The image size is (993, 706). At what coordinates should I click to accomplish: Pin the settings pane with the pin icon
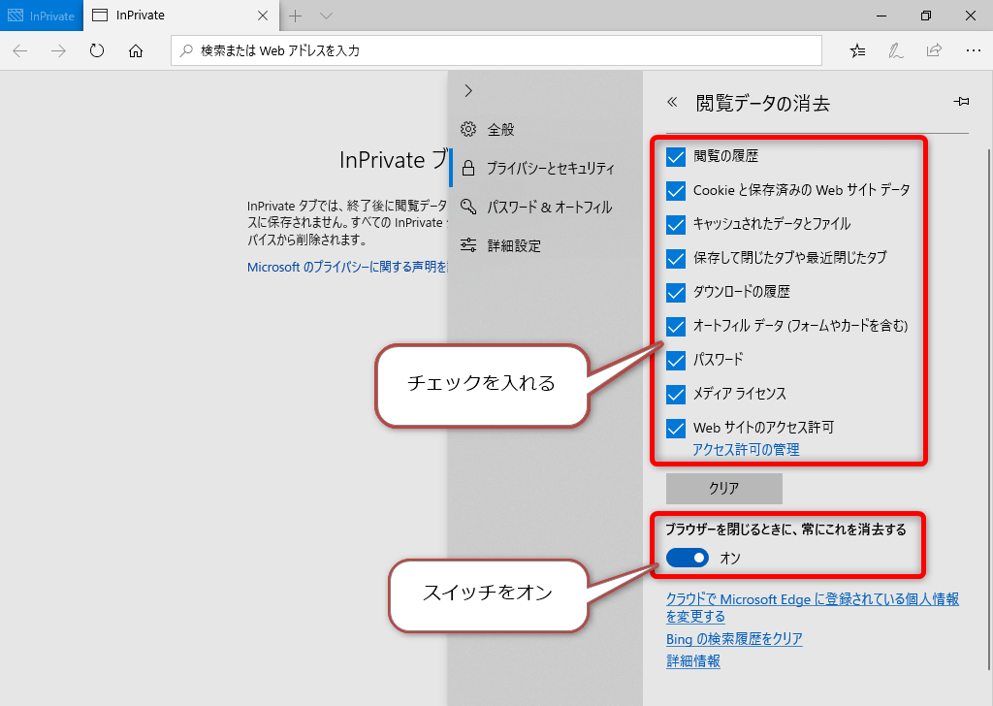point(961,101)
